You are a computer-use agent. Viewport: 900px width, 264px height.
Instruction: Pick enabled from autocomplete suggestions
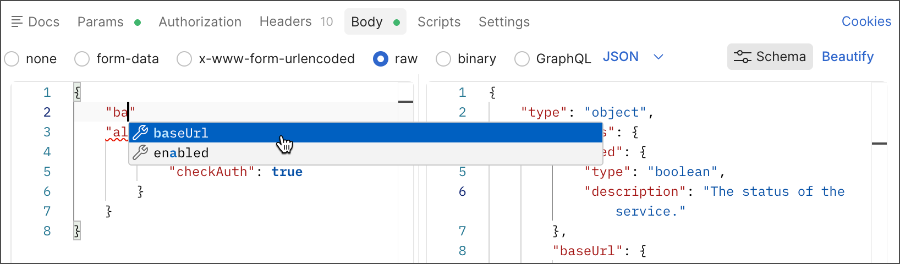(181, 153)
